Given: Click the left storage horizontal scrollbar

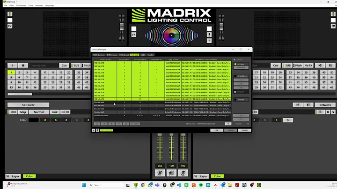Looking at the screenshot, I should (20, 94).
